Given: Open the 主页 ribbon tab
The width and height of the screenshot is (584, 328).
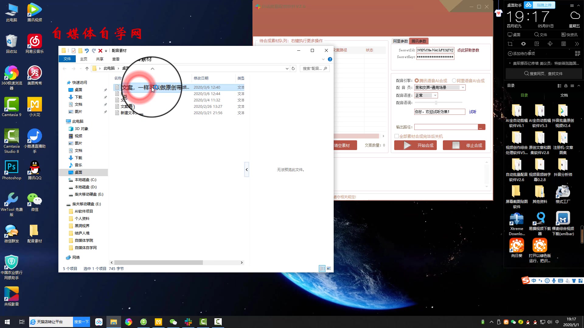Looking at the screenshot, I should (84, 59).
